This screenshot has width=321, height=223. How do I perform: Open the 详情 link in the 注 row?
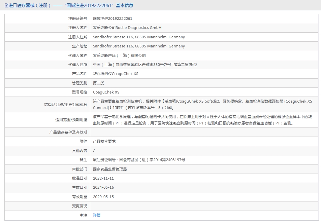pyautogui.click(x=97, y=215)
